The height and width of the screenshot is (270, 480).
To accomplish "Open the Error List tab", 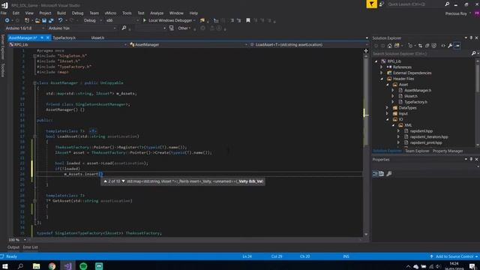I will click(30, 247).
